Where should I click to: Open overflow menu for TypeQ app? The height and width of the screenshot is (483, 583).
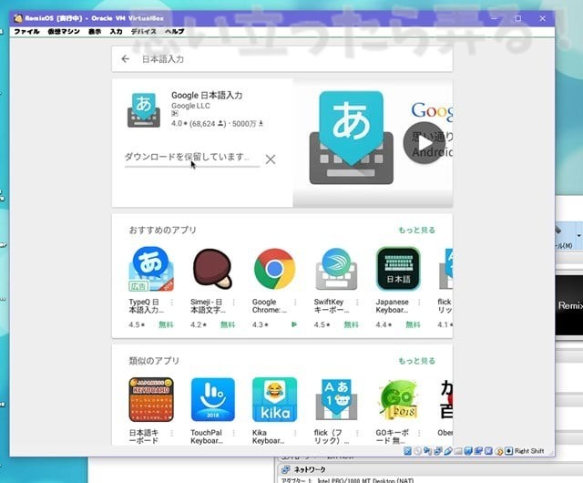pyautogui.click(x=172, y=302)
